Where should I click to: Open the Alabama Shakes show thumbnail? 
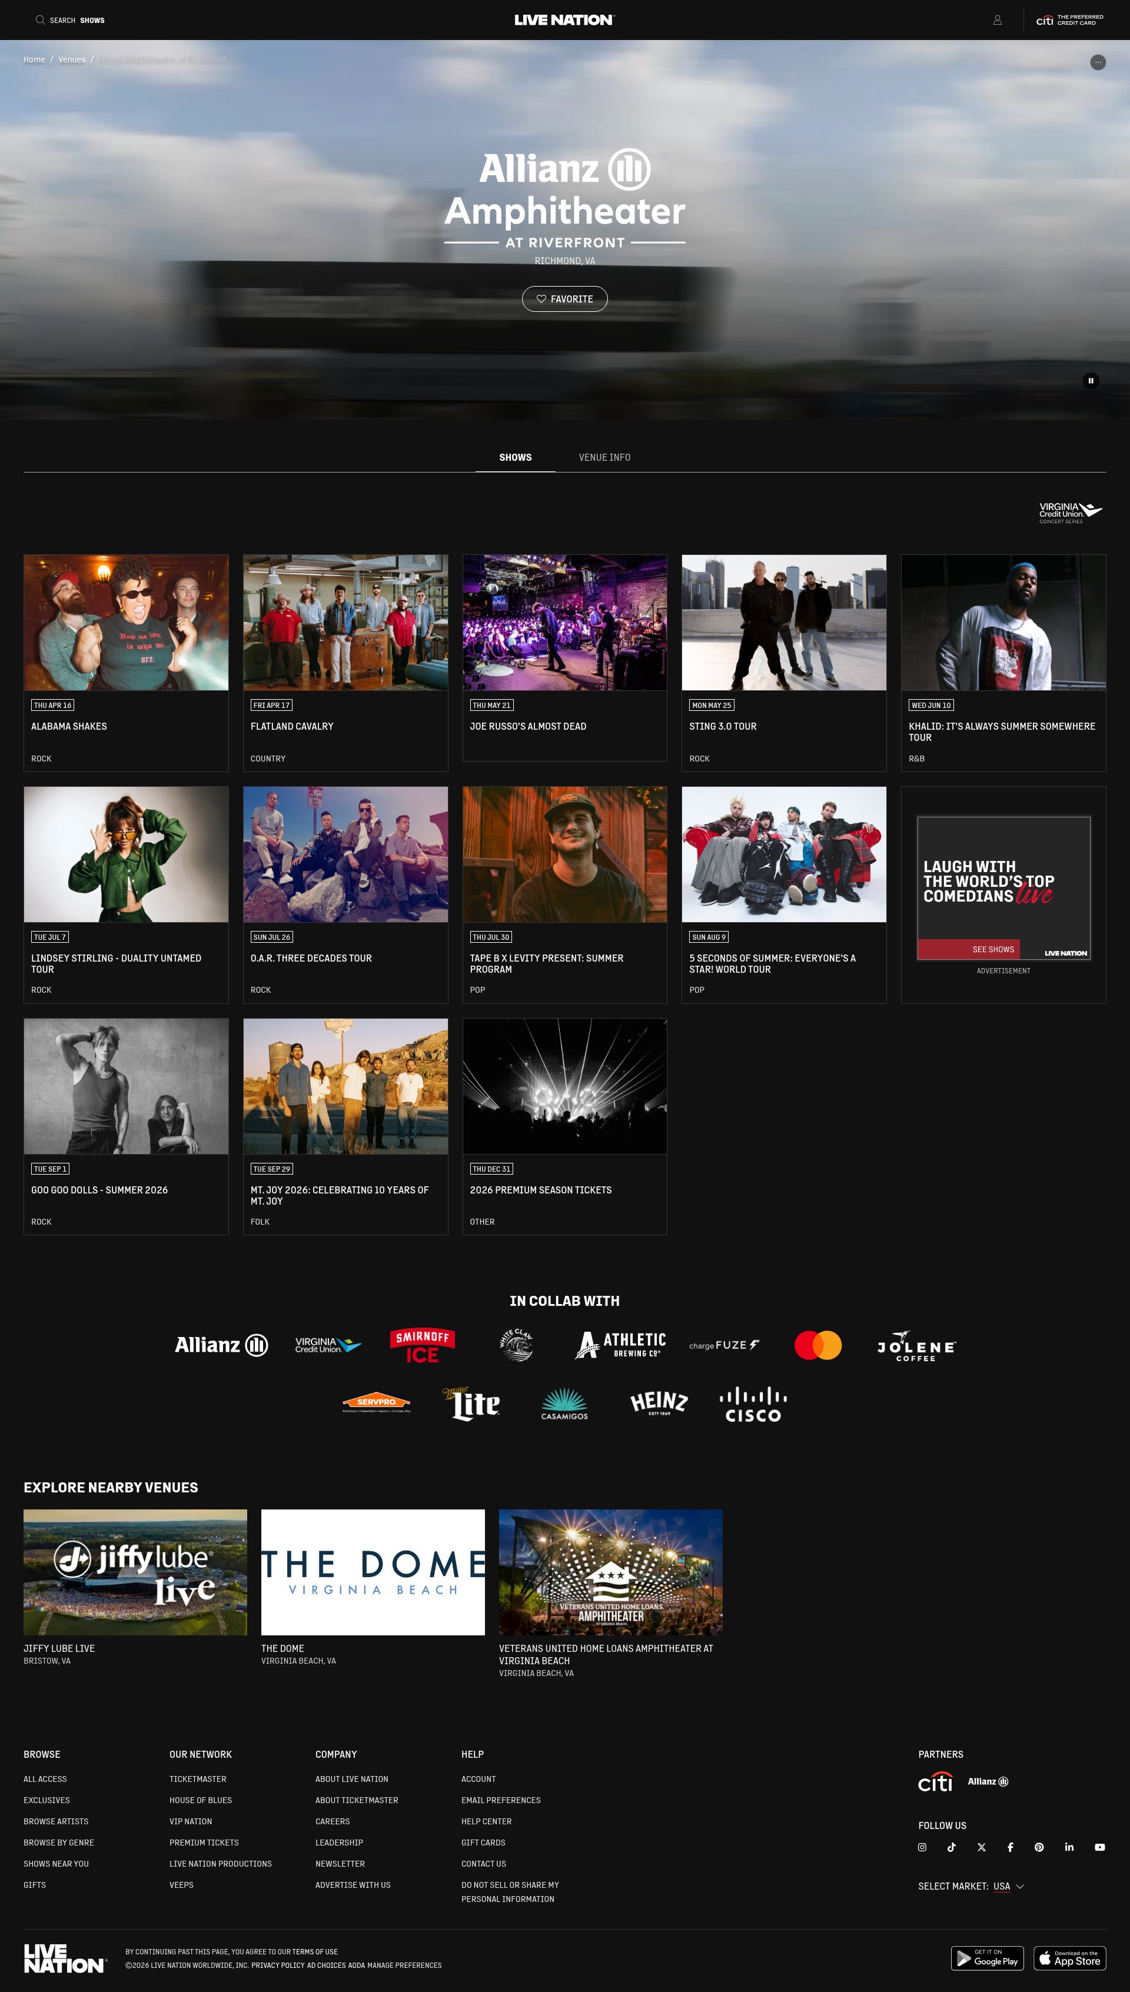pyautogui.click(x=126, y=623)
